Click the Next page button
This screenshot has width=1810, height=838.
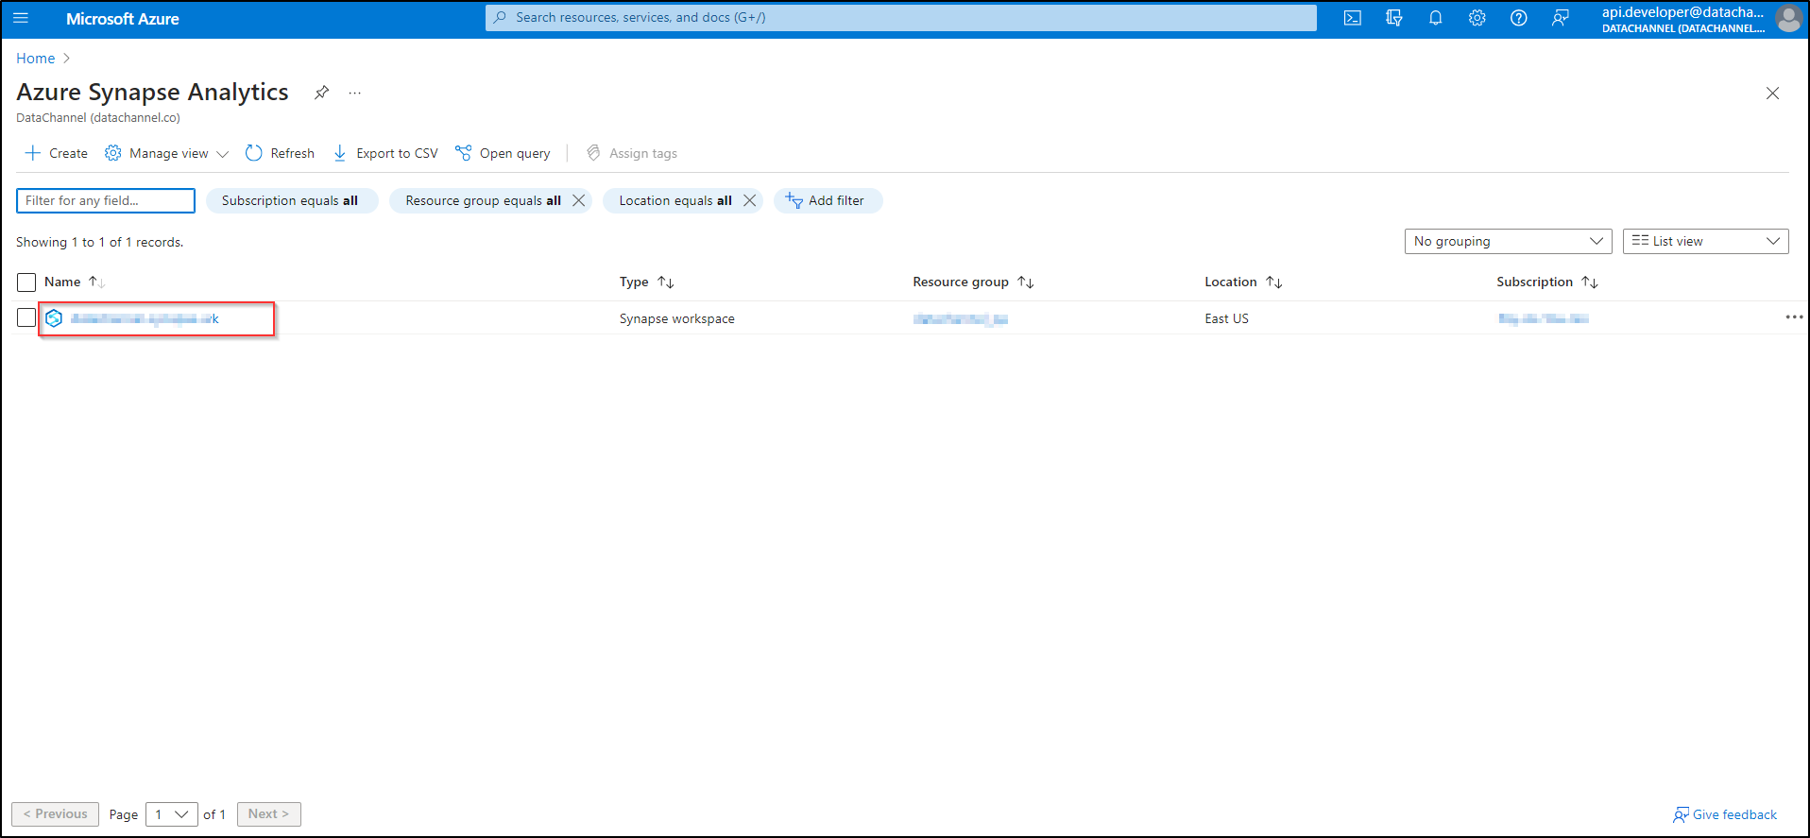click(x=269, y=814)
